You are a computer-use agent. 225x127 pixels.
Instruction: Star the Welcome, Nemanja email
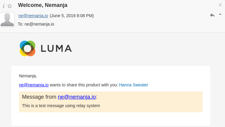coord(10,6)
